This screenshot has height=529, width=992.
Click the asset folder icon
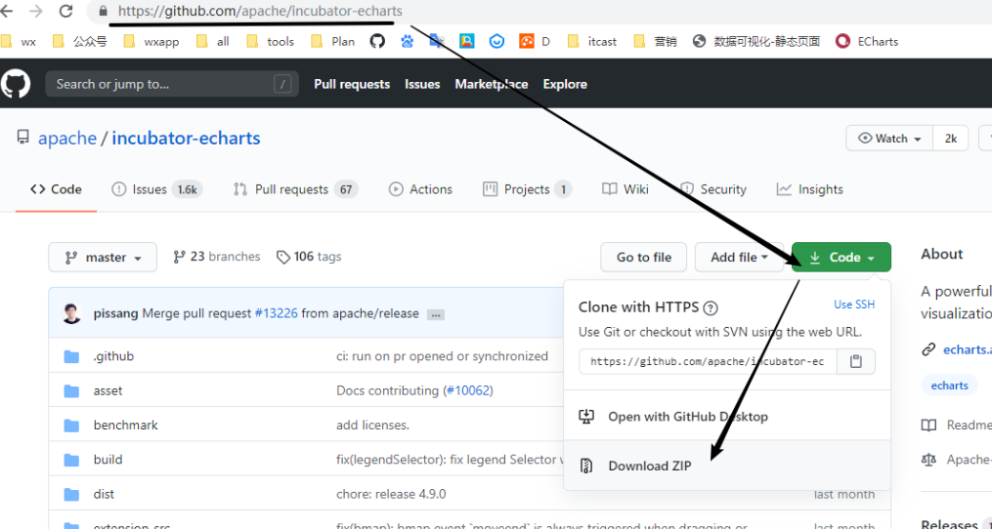pyautogui.click(x=71, y=391)
